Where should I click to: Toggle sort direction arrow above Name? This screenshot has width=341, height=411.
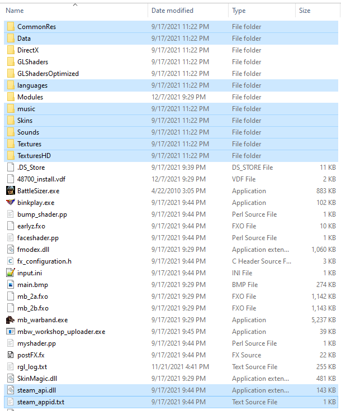pyautogui.click(x=75, y=4)
